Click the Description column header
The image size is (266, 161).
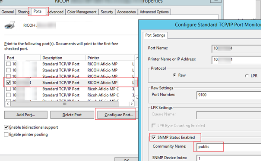tap(63, 58)
